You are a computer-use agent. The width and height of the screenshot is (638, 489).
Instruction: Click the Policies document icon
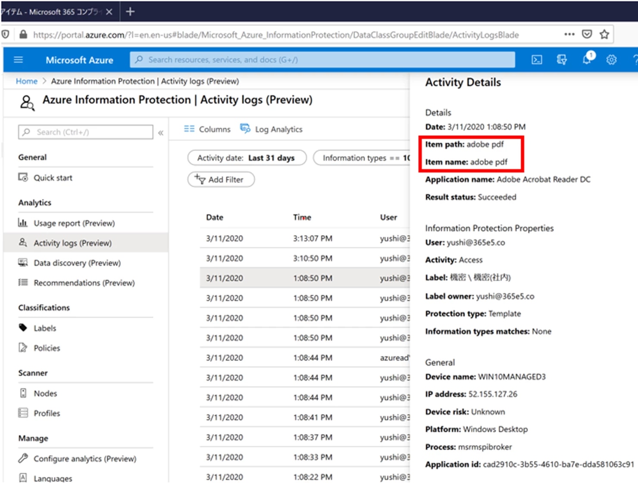coord(23,347)
